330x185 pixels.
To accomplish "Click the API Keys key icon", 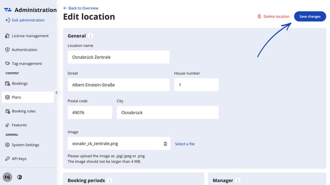I will pyautogui.click(x=7, y=159).
